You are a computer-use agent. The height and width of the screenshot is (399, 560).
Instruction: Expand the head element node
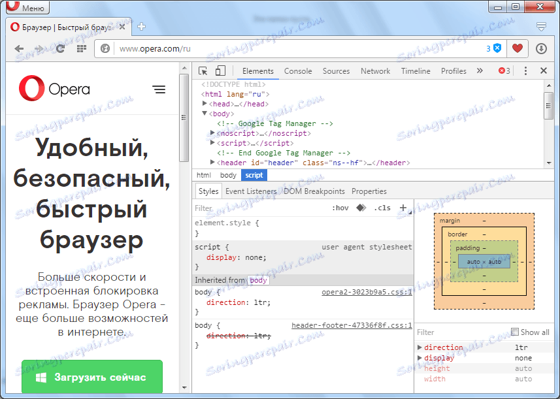click(x=205, y=103)
